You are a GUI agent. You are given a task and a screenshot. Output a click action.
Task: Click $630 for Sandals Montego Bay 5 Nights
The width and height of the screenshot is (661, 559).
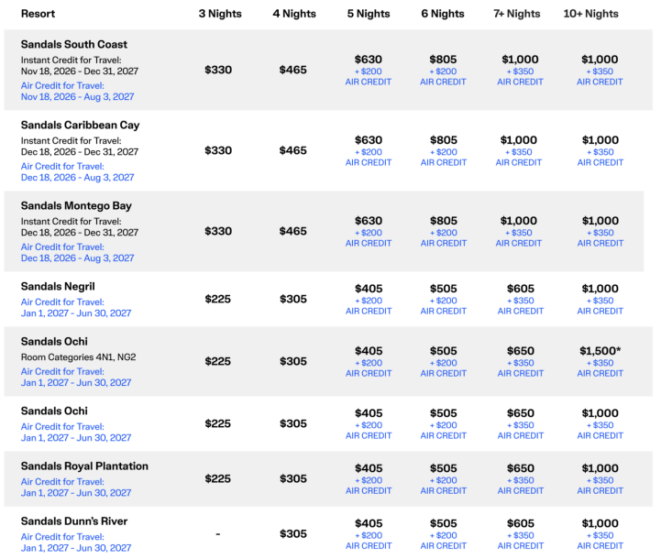pyautogui.click(x=369, y=221)
